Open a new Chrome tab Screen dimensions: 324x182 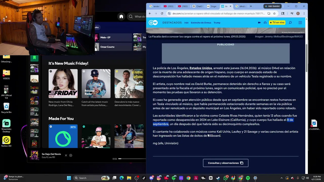[251, 6]
